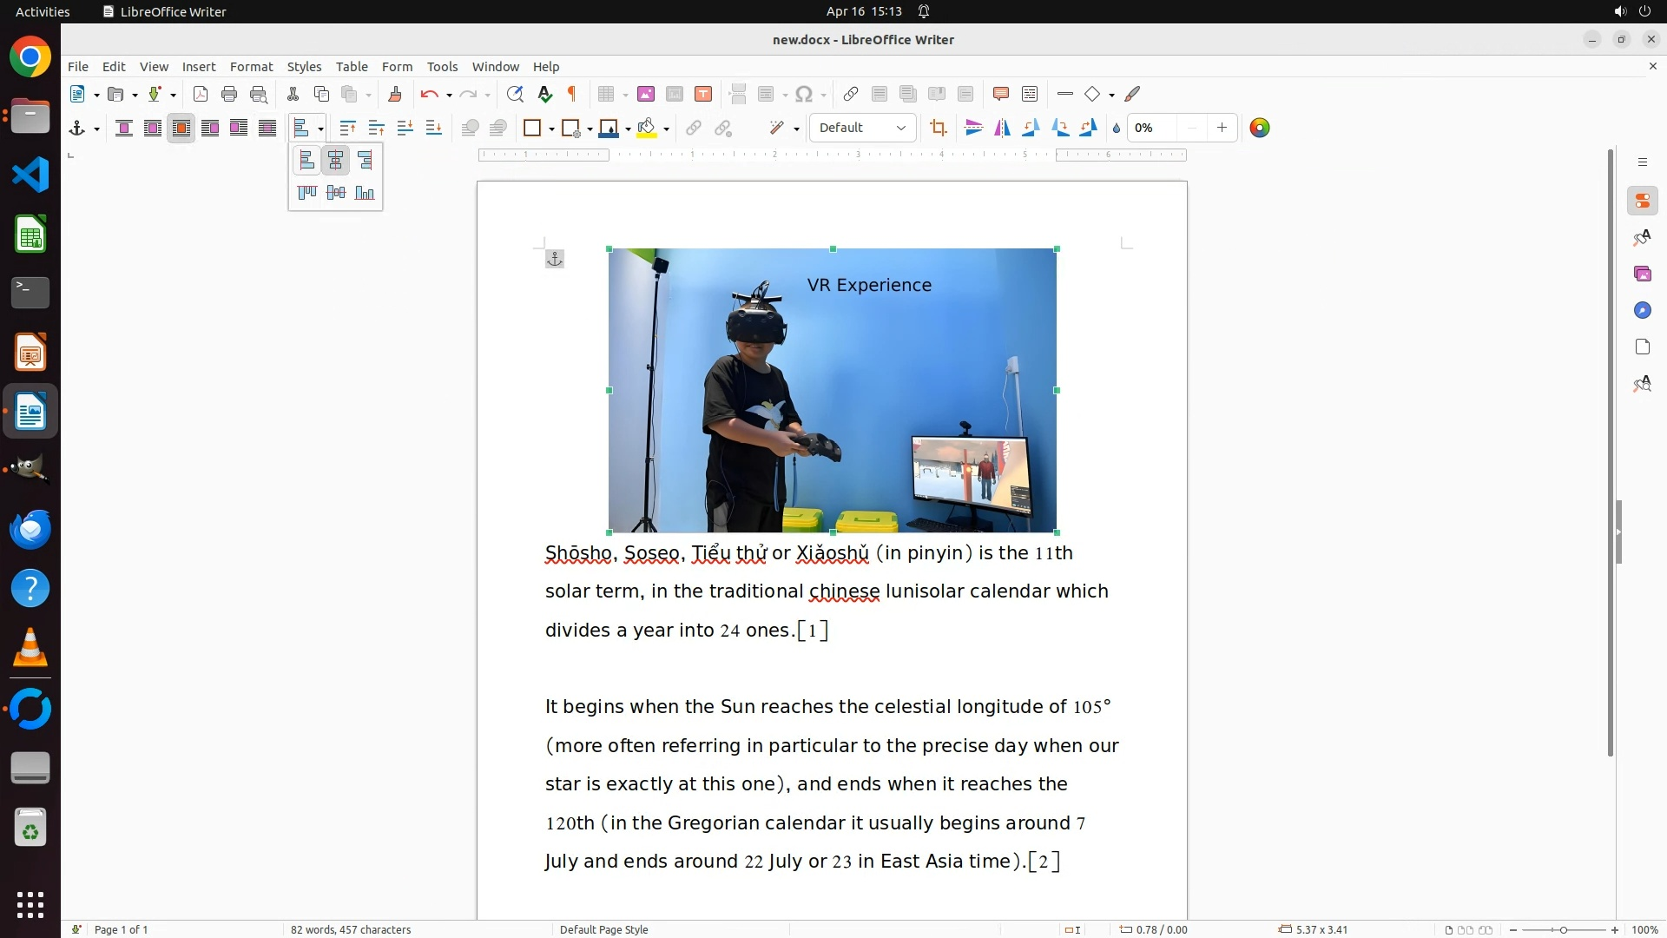The height and width of the screenshot is (938, 1667).
Task: Select the Bottom alignment icon
Action: [365, 193]
